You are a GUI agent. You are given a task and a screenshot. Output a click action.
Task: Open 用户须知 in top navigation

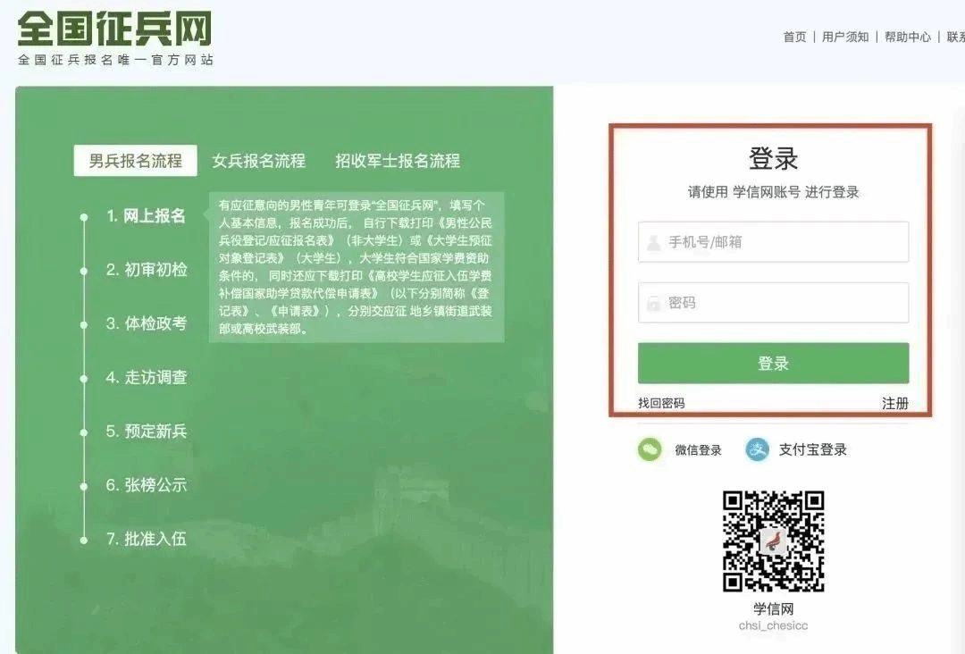click(x=845, y=37)
